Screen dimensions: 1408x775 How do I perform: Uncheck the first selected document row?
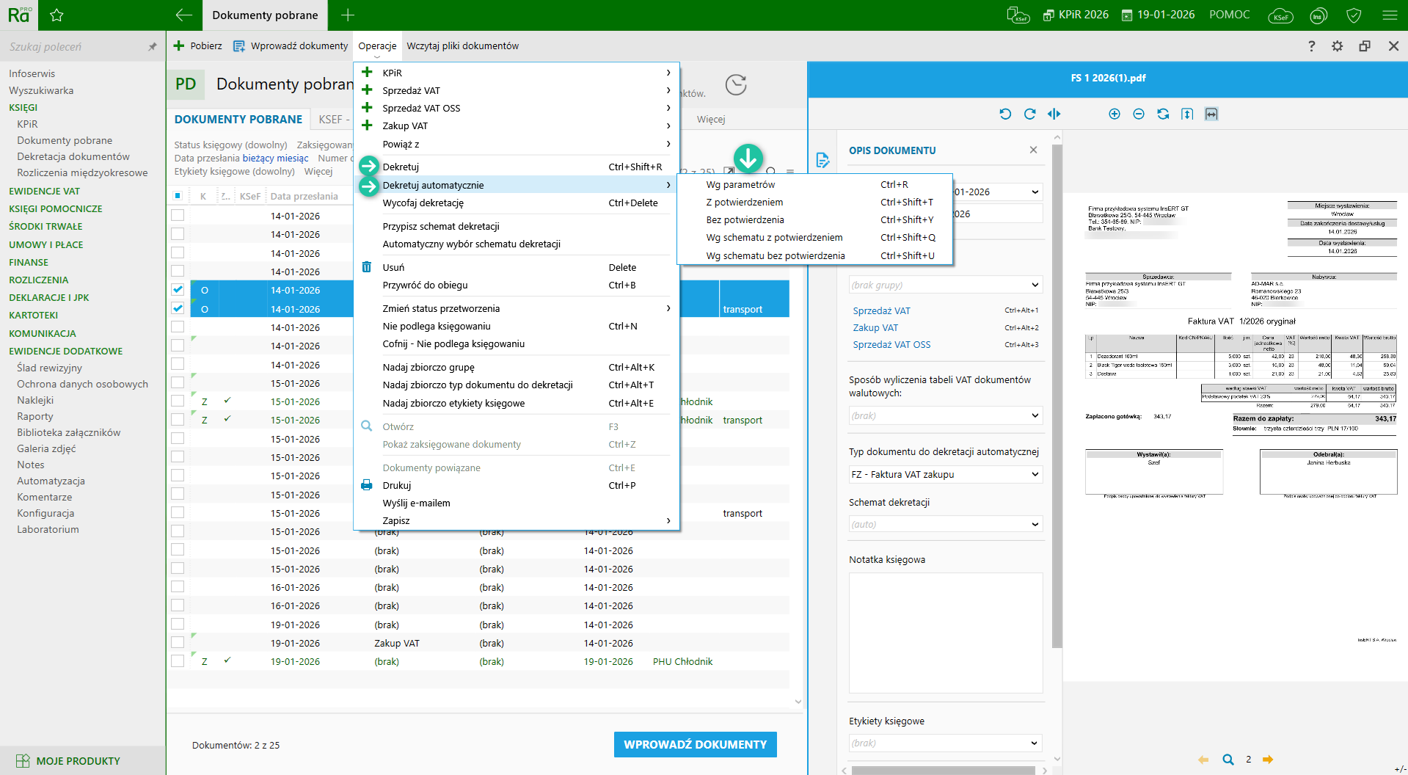(x=178, y=290)
